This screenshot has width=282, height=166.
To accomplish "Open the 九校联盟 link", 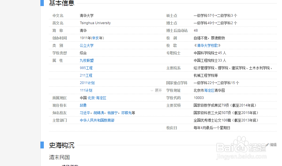I will pyautogui.click(x=87, y=60).
